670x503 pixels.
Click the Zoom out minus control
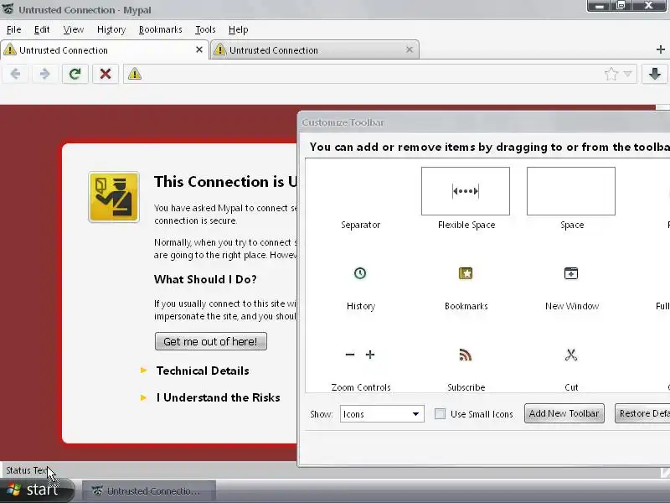click(x=350, y=355)
